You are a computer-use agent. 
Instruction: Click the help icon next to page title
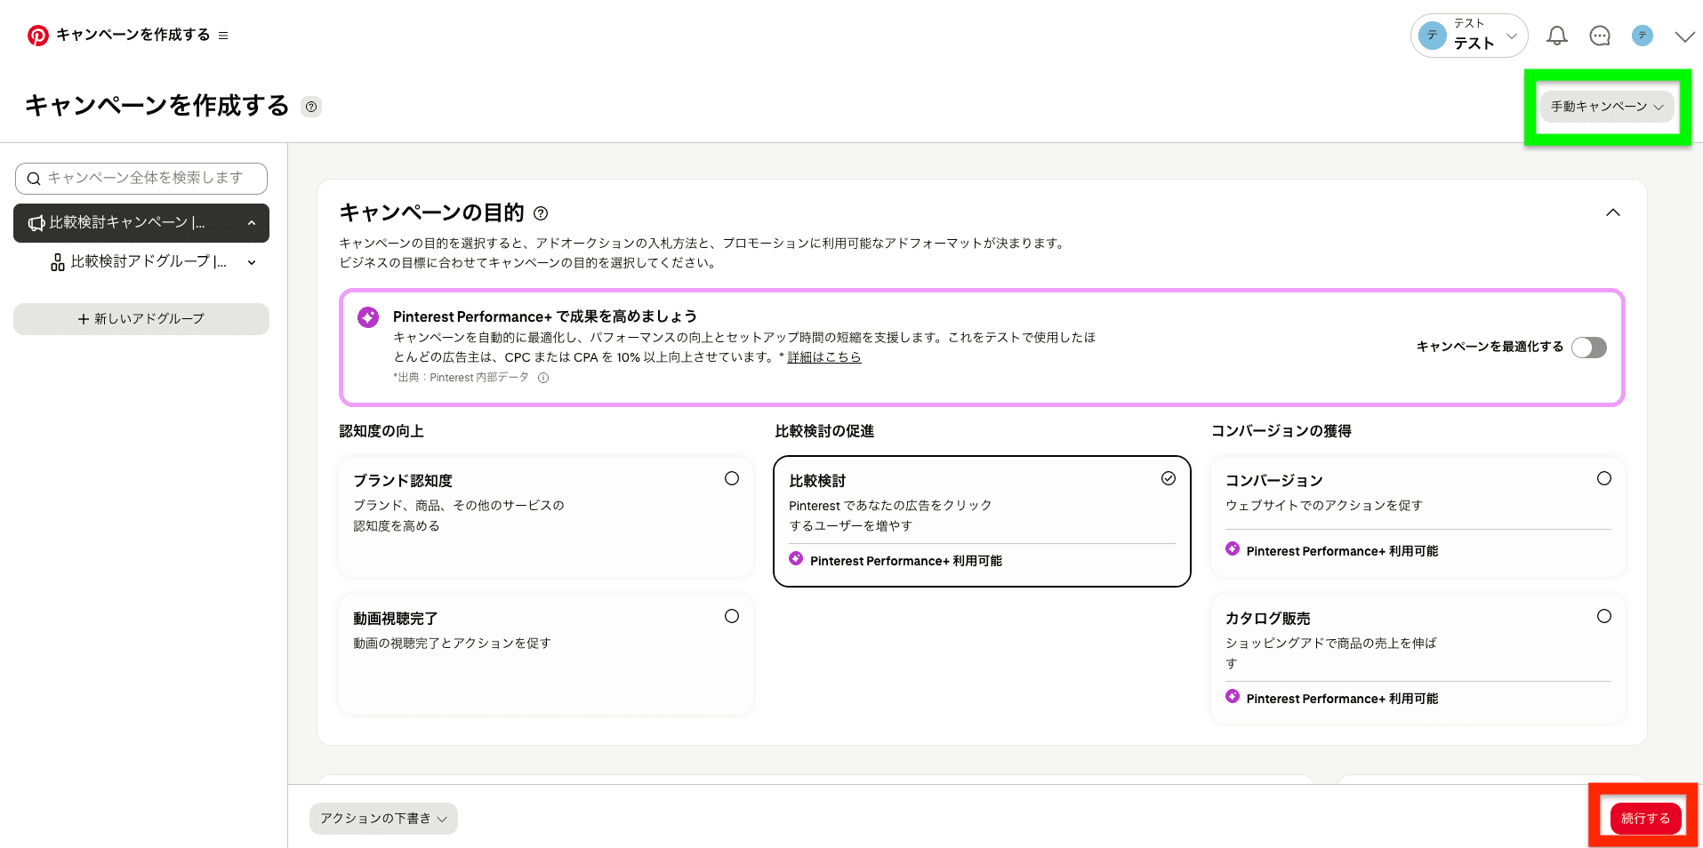coord(311,107)
